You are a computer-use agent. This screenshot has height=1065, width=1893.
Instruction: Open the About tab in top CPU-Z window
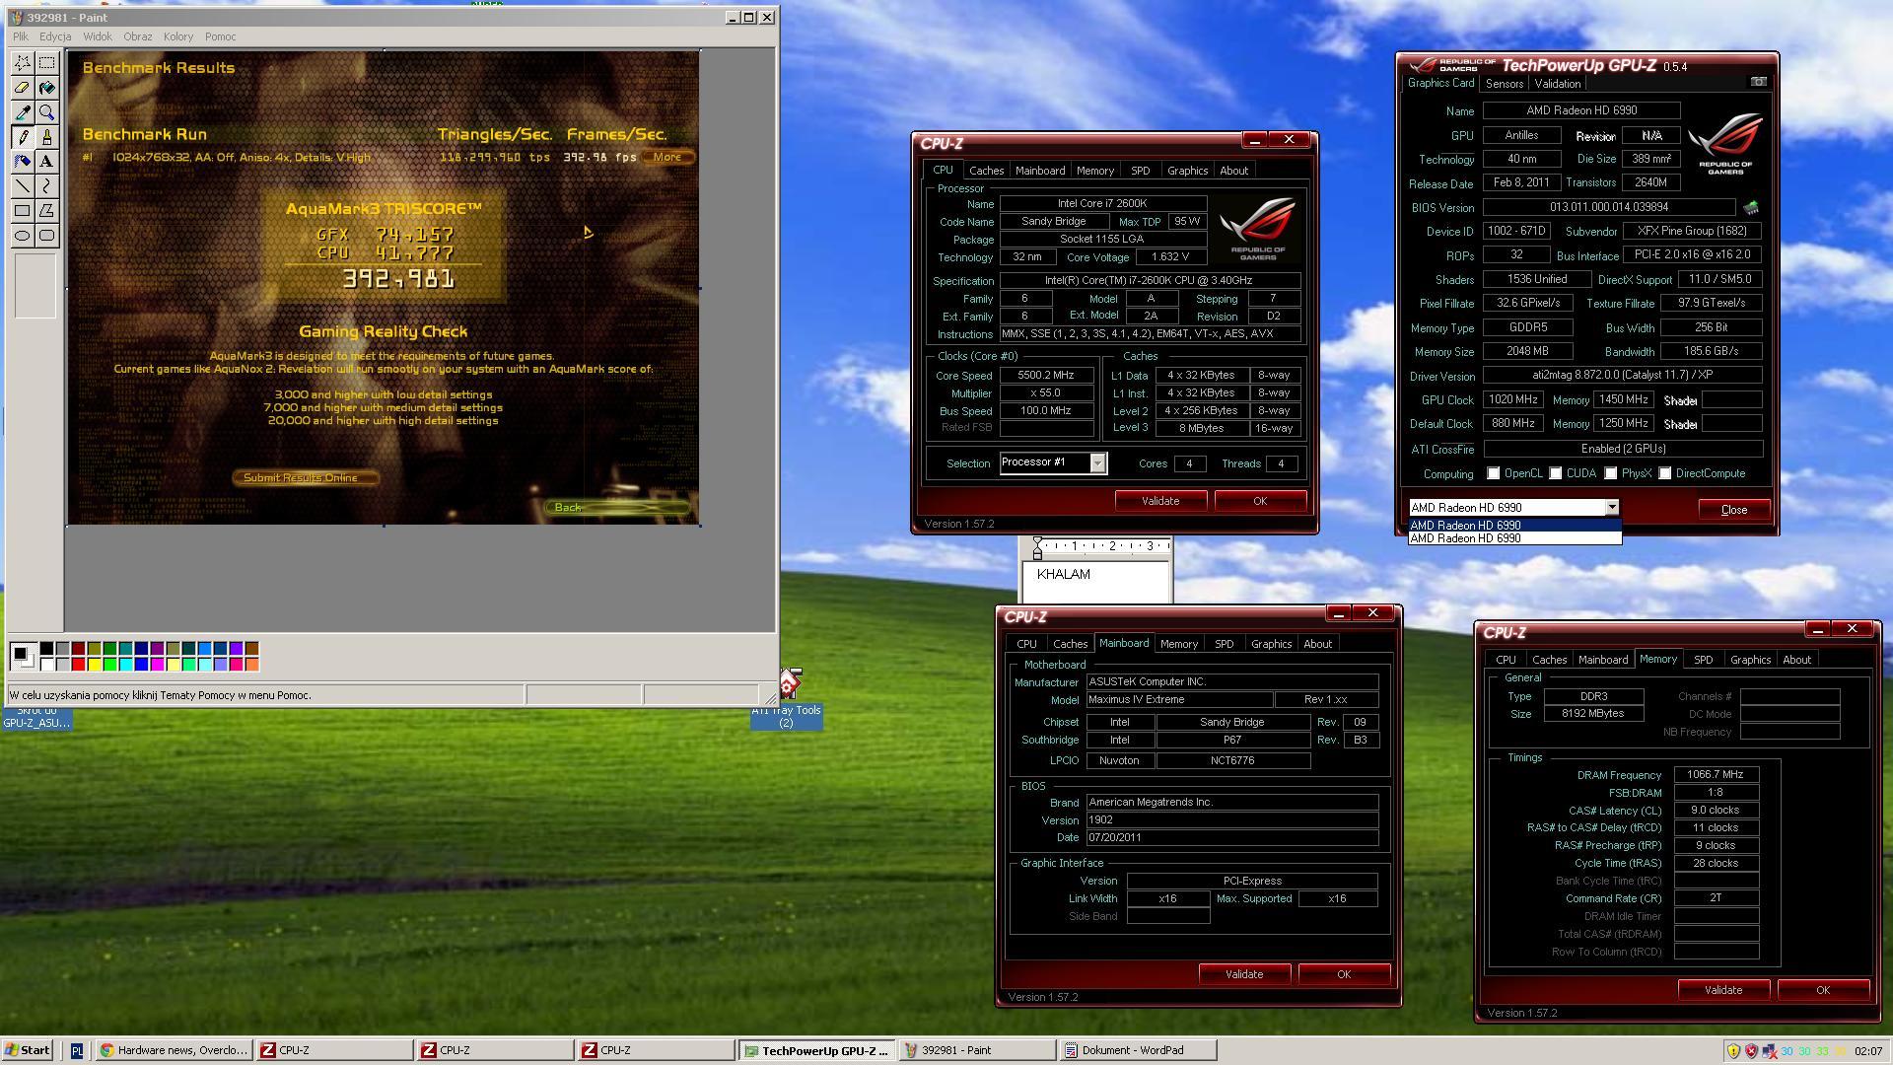tap(1233, 171)
